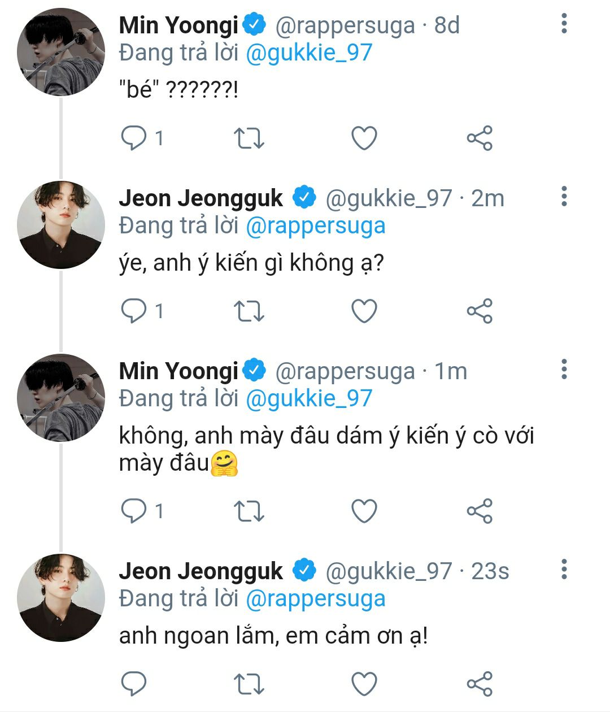Viewport: 610px width, 712px height.
Task: Open Jeon Jeongguk's avatar on the 2m tweet
Action: (x=61, y=225)
